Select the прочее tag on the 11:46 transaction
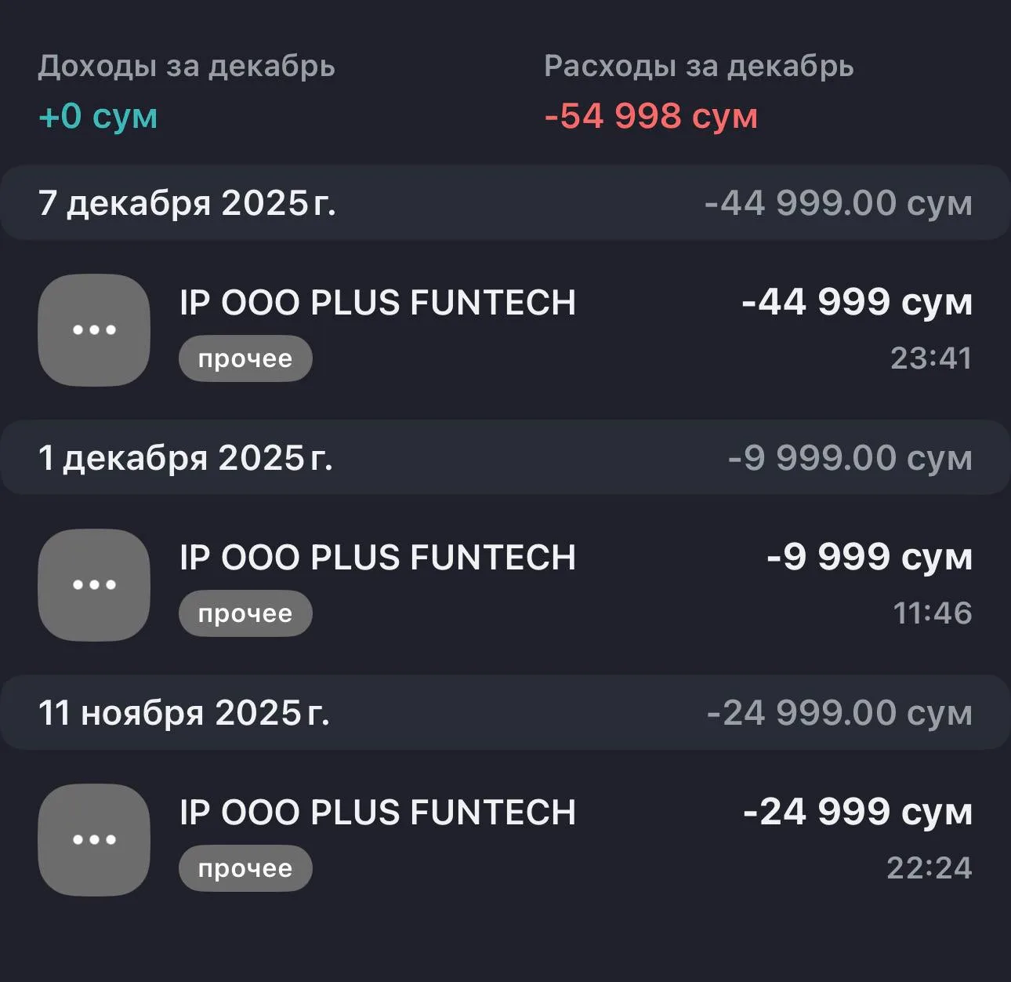 [x=245, y=613]
